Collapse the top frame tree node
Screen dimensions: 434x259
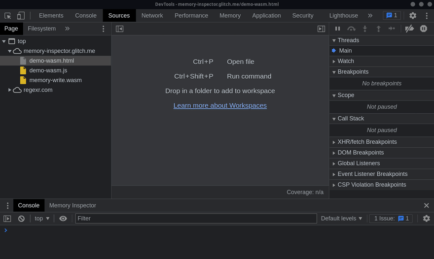coord(4,41)
